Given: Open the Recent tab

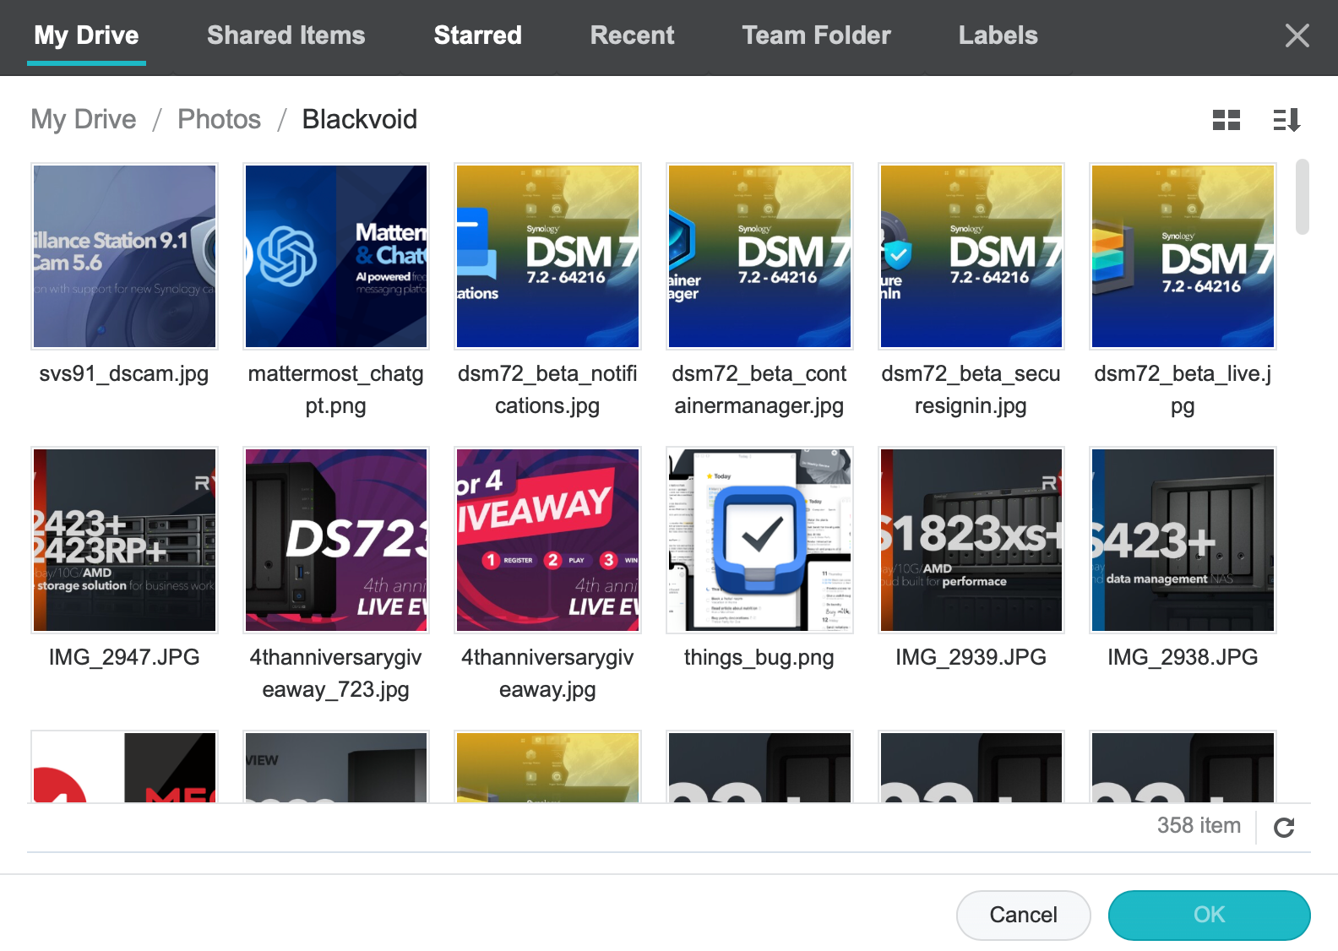Looking at the screenshot, I should pyautogui.click(x=632, y=35).
